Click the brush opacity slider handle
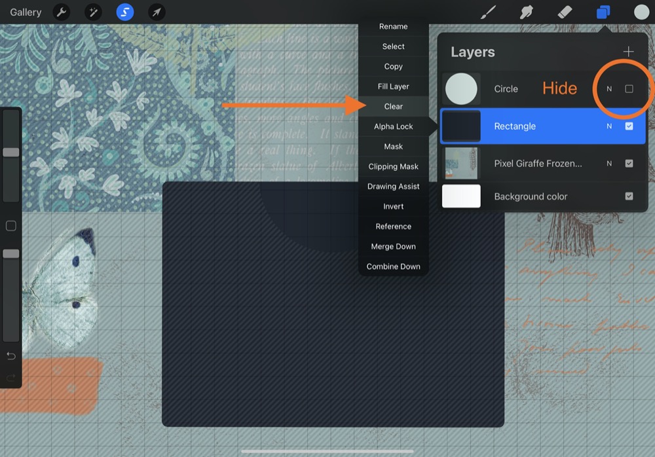The width and height of the screenshot is (655, 457). click(x=11, y=253)
